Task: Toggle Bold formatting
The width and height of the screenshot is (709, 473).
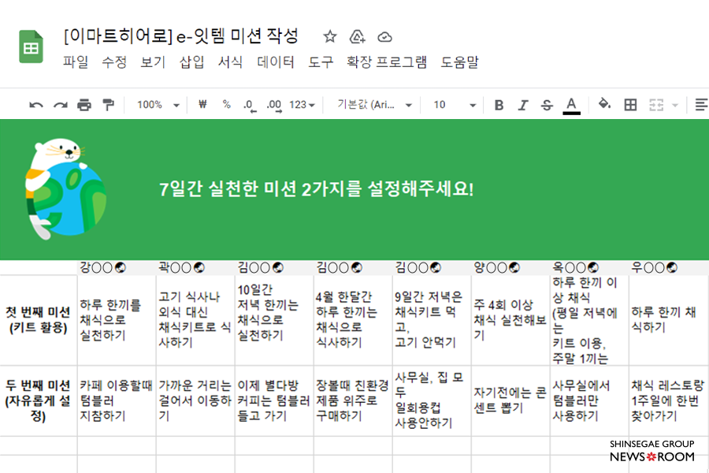Action: pyautogui.click(x=499, y=105)
